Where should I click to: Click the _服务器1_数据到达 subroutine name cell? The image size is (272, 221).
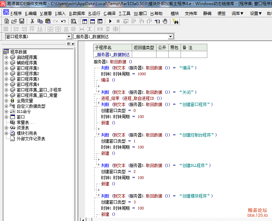point(112,55)
